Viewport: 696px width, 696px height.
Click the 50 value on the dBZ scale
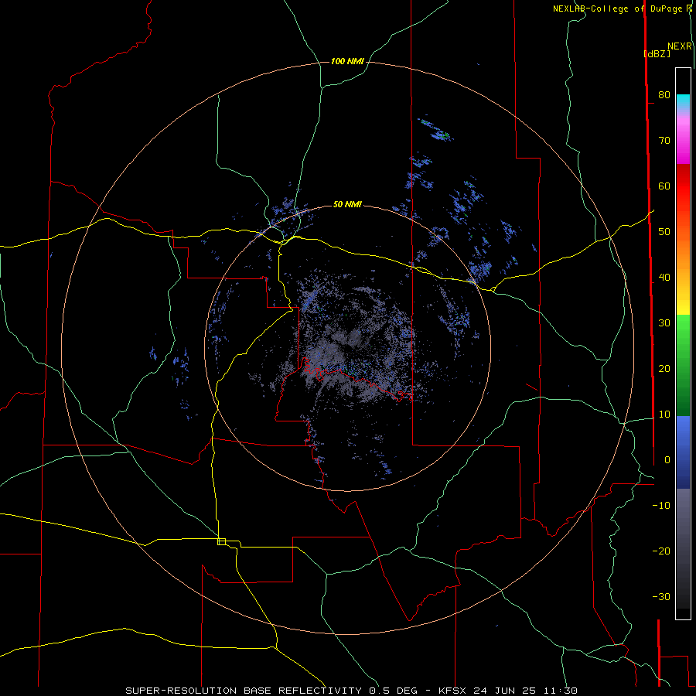(x=664, y=232)
